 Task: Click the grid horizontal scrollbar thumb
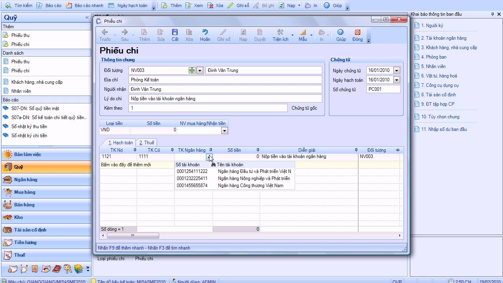point(132,236)
